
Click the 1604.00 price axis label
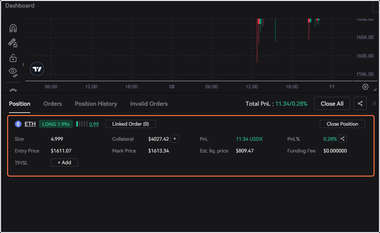[365, 37]
